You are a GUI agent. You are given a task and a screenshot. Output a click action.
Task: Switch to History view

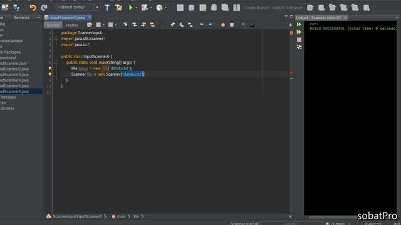click(x=72, y=25)
